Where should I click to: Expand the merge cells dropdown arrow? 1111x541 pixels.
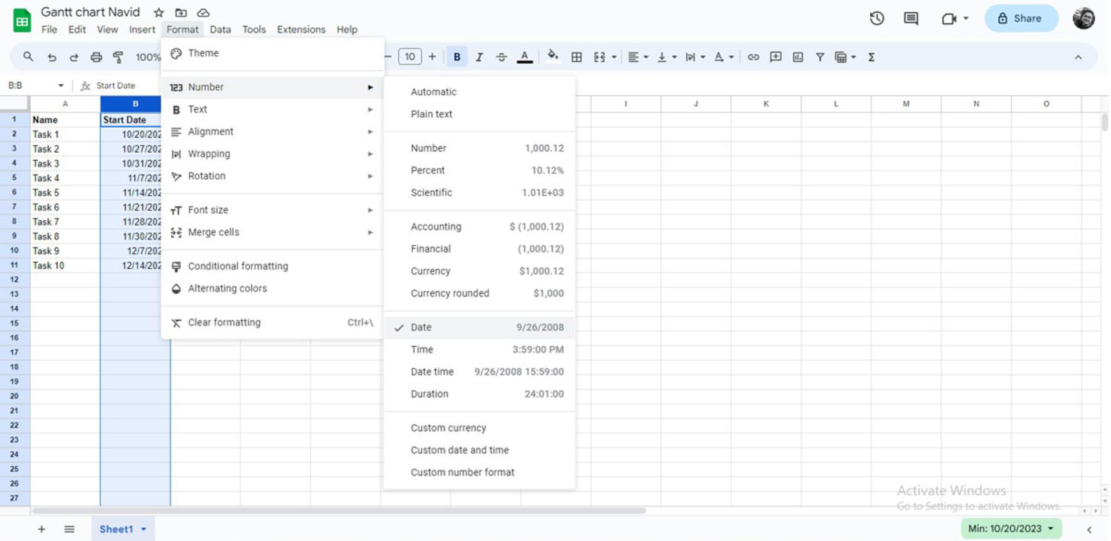coord(614,57)
